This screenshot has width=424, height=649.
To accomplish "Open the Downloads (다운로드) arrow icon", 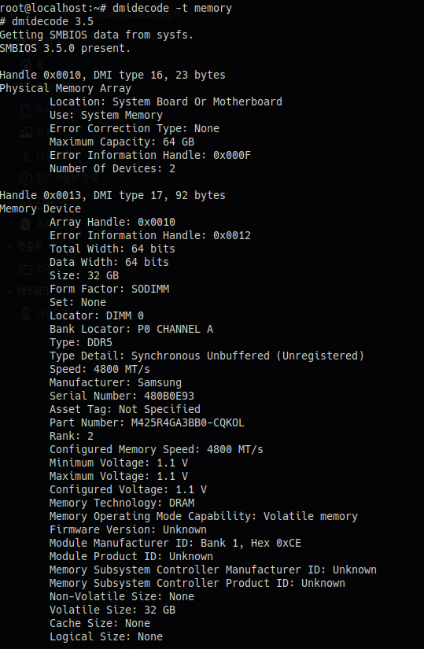I will [x=26, y=156].
